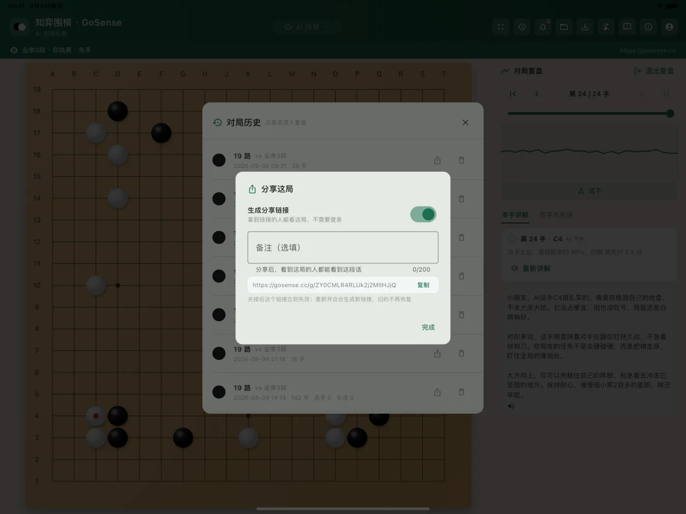Copy the gosense share link
The width and height of the screenshot is (686, 514).
pyautogui.click(x=423, y=285)
